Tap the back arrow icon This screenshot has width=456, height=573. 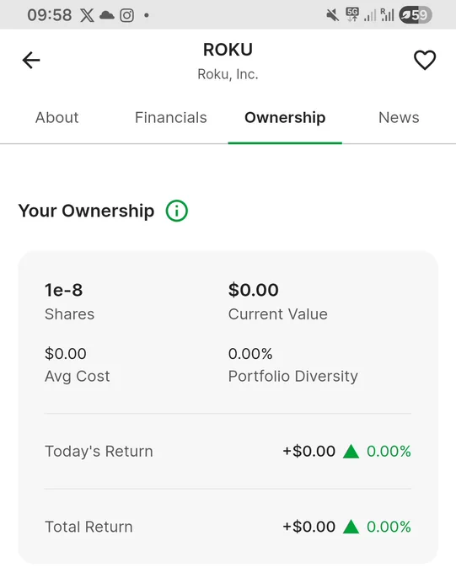31,60
